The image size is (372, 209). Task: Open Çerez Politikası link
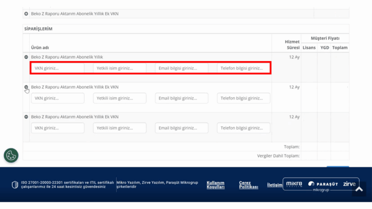[248, 185]
